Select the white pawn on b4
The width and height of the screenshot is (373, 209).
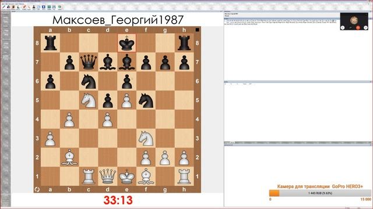tap(69, 119)
